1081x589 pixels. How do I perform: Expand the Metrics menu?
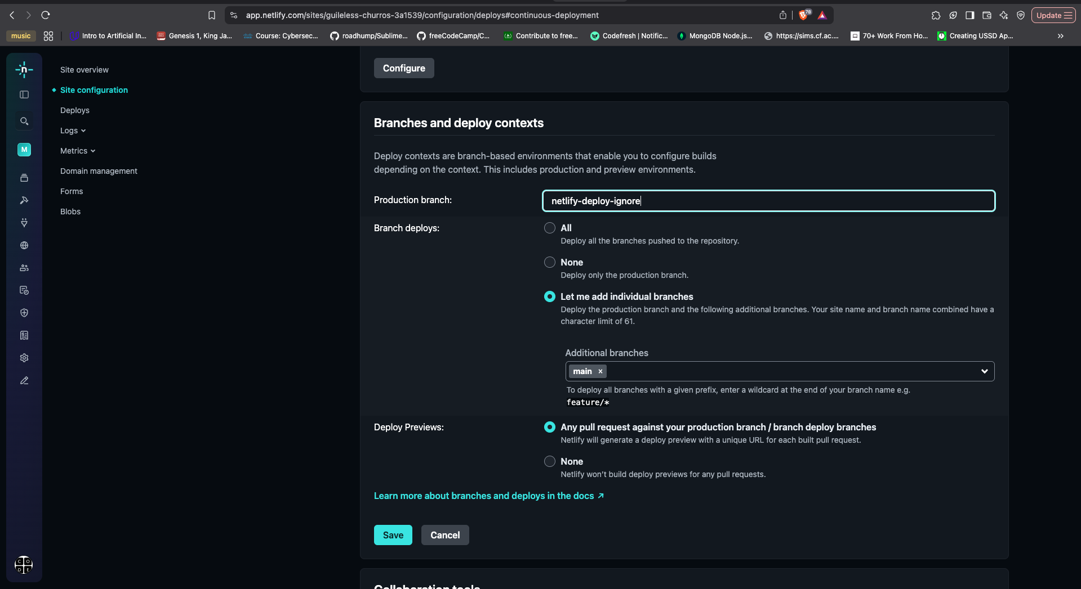(78, 151)
